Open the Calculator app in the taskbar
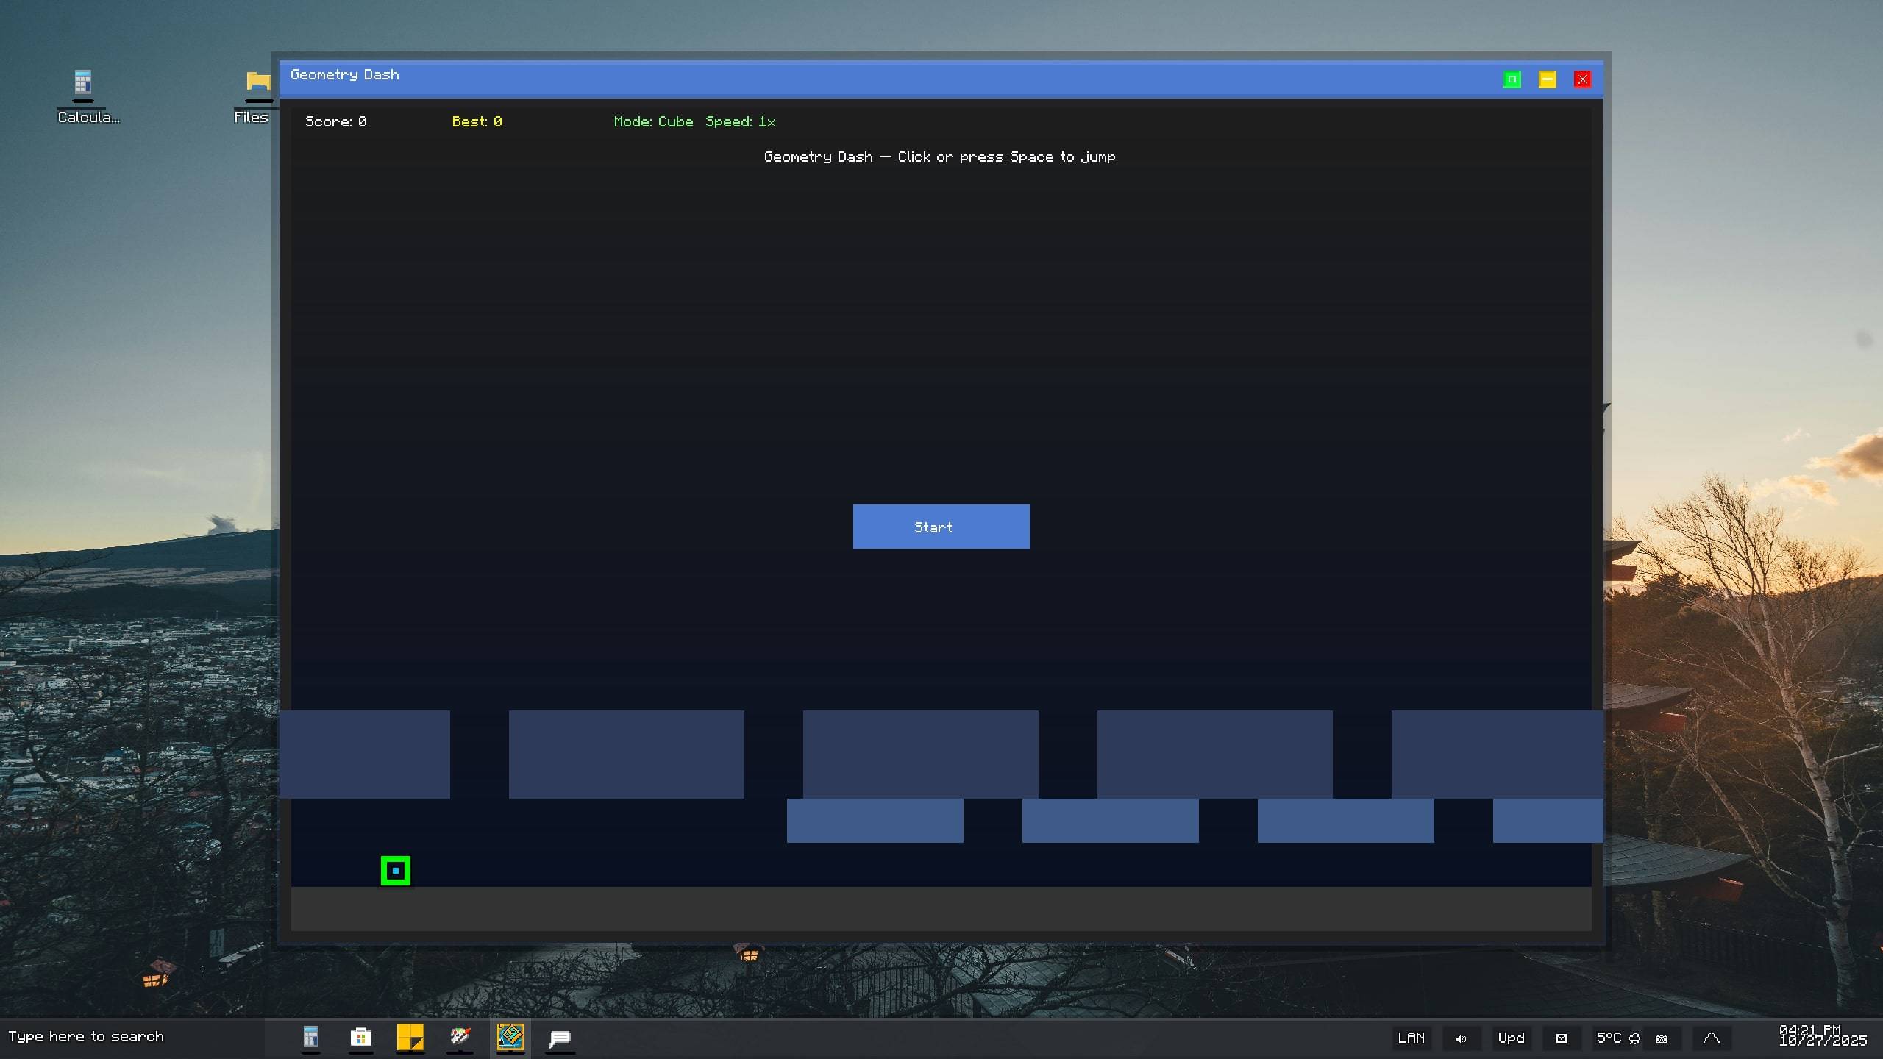The width and height of the screenshot is (1883, 1059). tap(311, 1038)
